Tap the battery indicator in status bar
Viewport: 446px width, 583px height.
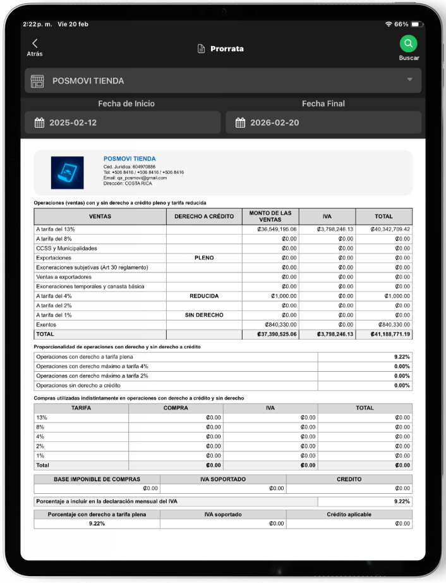point(416,24)
